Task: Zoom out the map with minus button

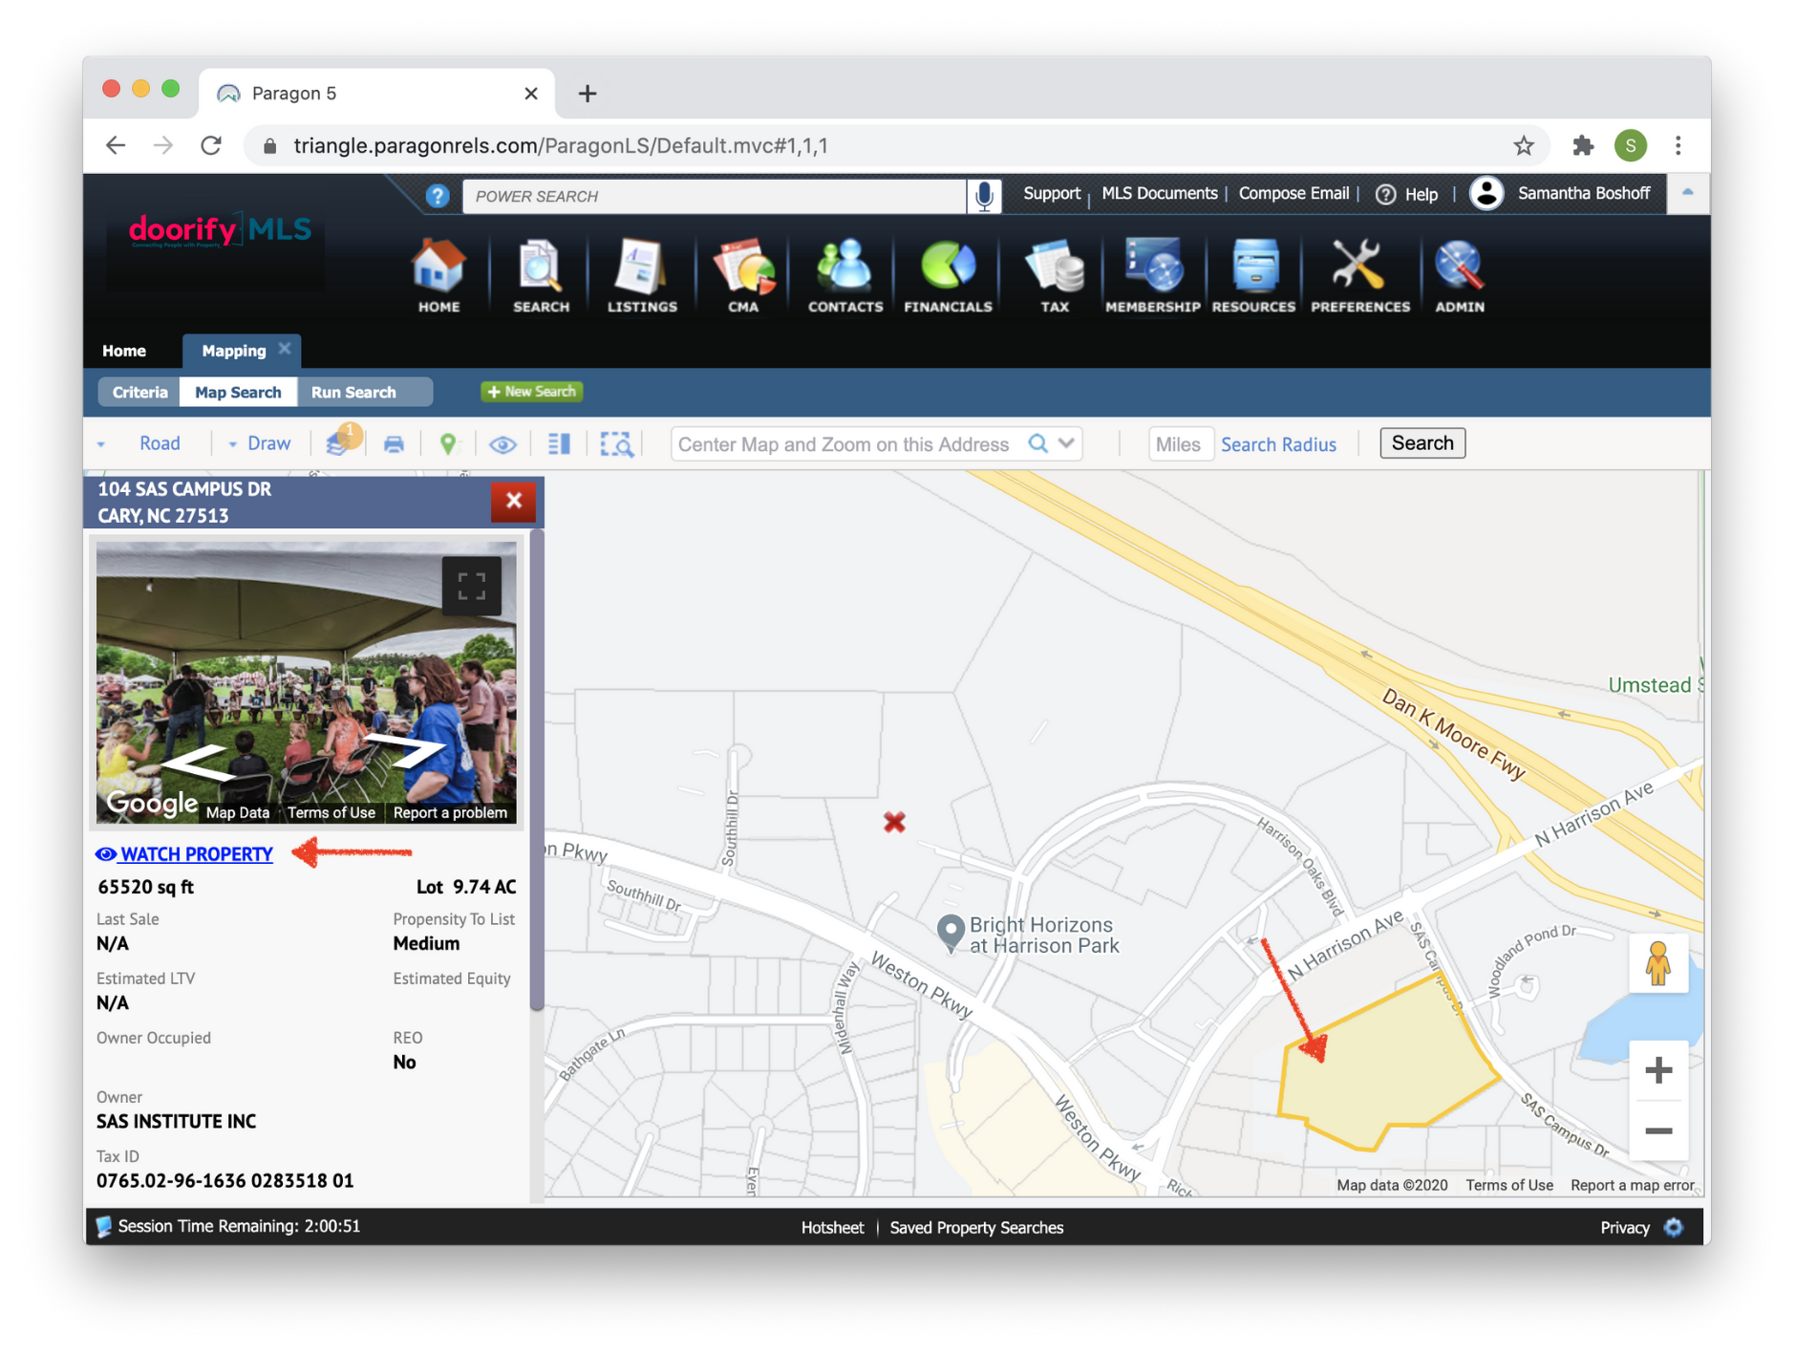Action: (x=1658, y=1130)
